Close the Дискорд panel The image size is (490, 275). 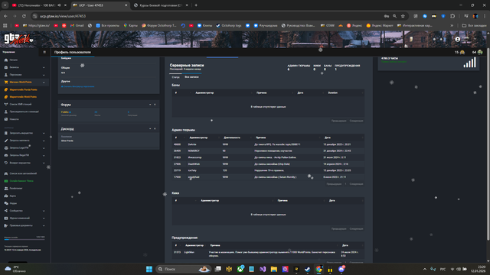pos(155,129)
